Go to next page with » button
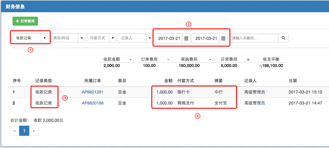Screen dimensions: 329x148 point(34,131)
